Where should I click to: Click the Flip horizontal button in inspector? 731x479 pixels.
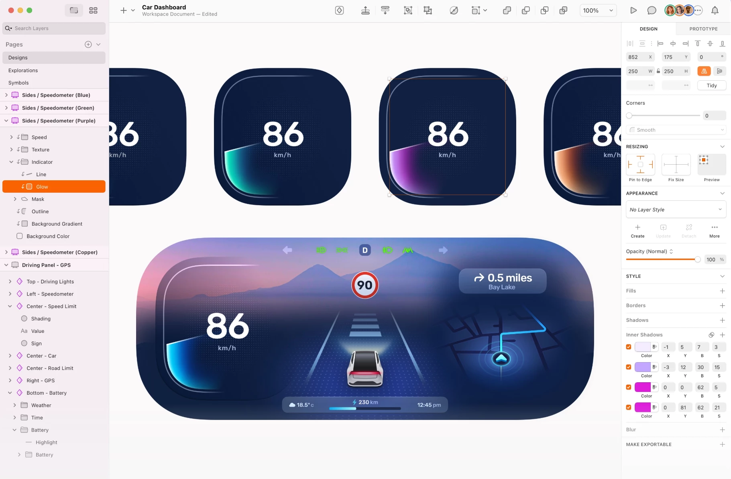704,71
